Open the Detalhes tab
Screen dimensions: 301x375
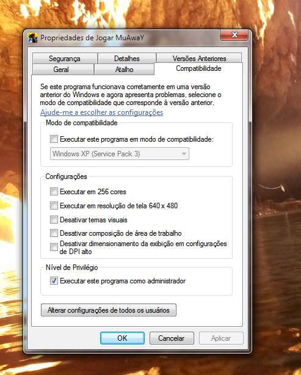(127, 59)
